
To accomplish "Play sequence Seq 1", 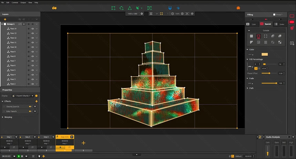I will (5, 147).
